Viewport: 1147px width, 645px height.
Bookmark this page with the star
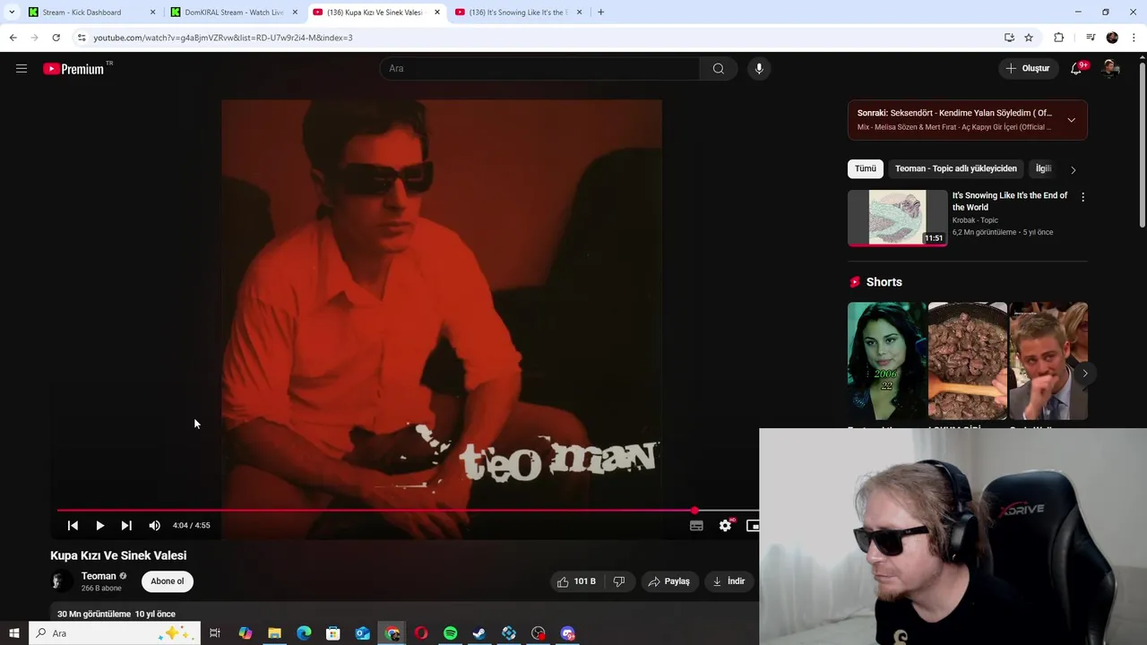click(1029, 38)
